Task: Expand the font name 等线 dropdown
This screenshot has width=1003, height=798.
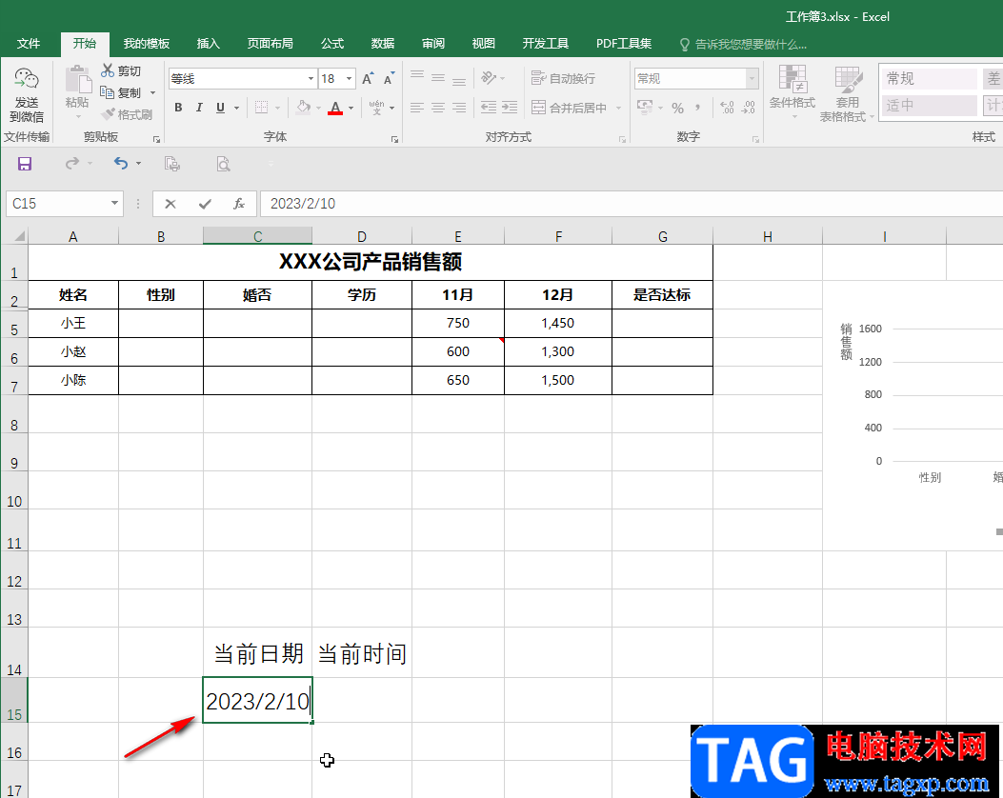Action: [x=311, y=79]
